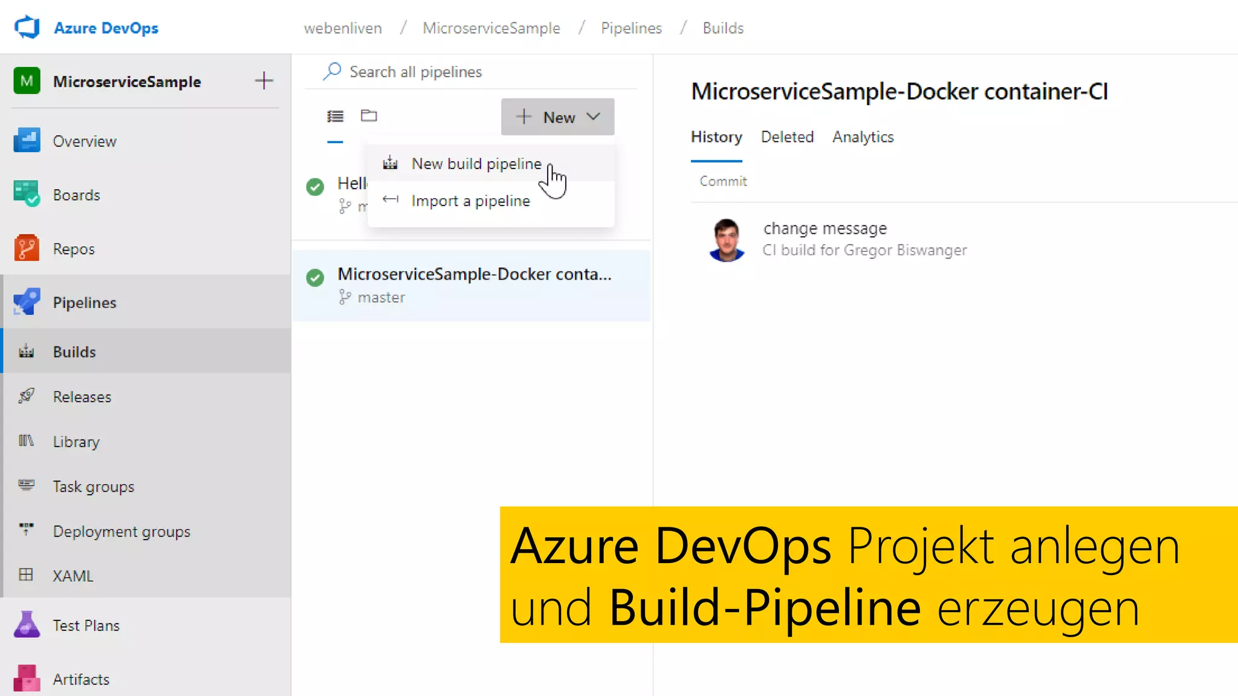Open the Repos sidebar item
This screenshot has width=1238, height=696.
tap(146, 248)
